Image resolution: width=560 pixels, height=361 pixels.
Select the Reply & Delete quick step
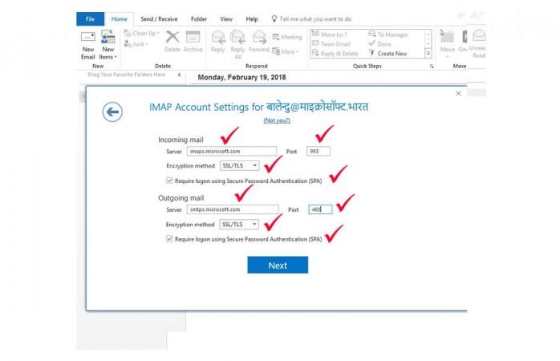click(x=335, y=54)
